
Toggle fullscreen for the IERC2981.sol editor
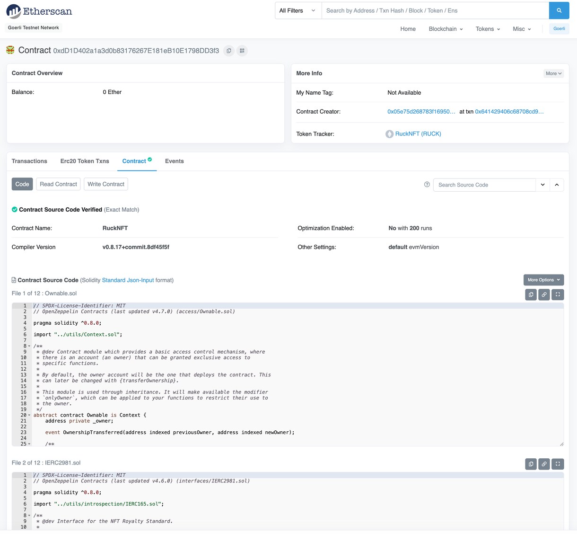coord(558,464)
